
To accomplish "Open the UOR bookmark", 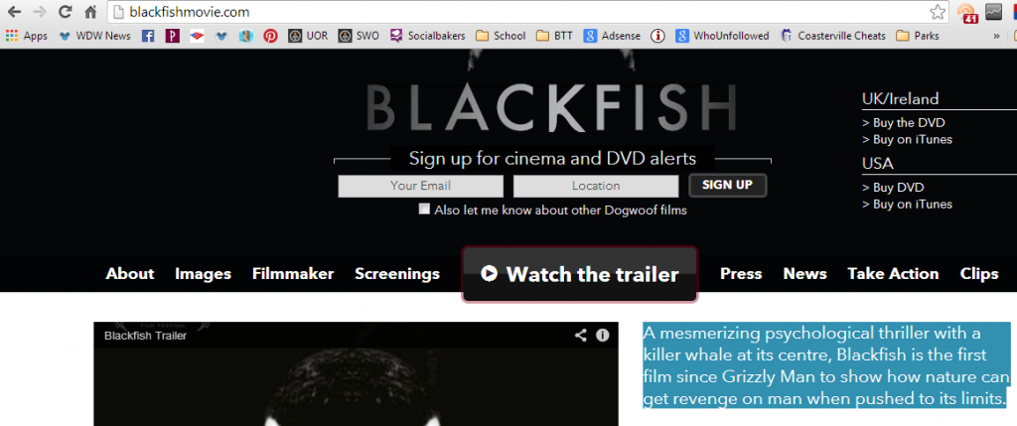I will coord(308,36).
